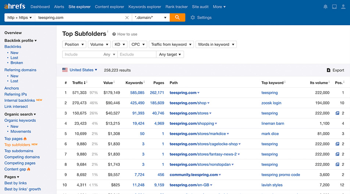Open the 'Traffic from keyword' filter dropdown
The image size is (350, 194).
[x=171, y=44]
